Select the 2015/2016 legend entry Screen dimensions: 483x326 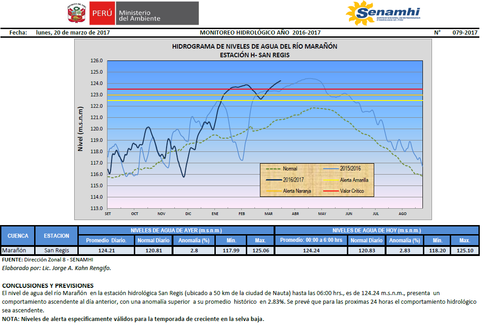point(340,169)
